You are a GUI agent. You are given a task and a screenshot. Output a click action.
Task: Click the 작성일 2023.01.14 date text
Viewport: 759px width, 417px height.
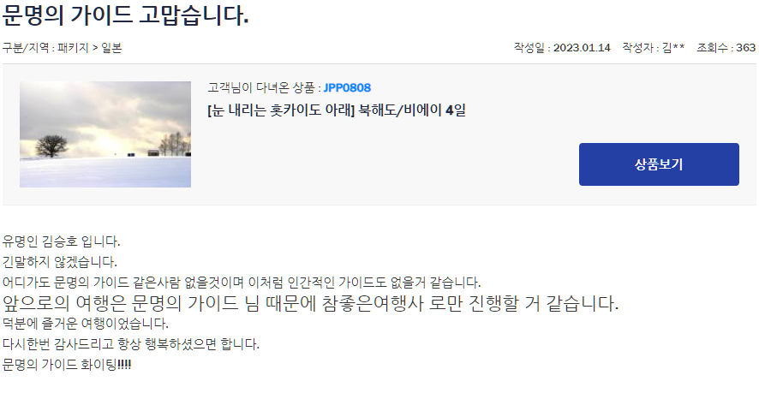(562, 47)
